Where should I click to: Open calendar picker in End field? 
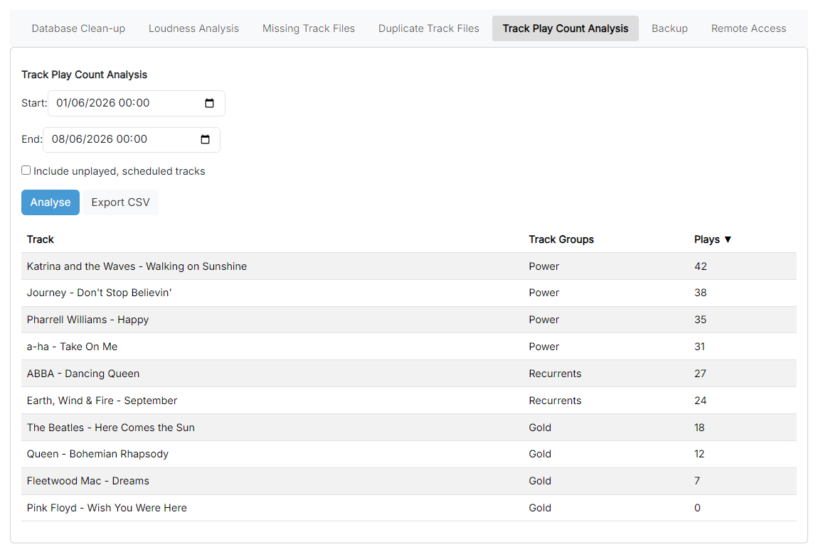(205, 139)
